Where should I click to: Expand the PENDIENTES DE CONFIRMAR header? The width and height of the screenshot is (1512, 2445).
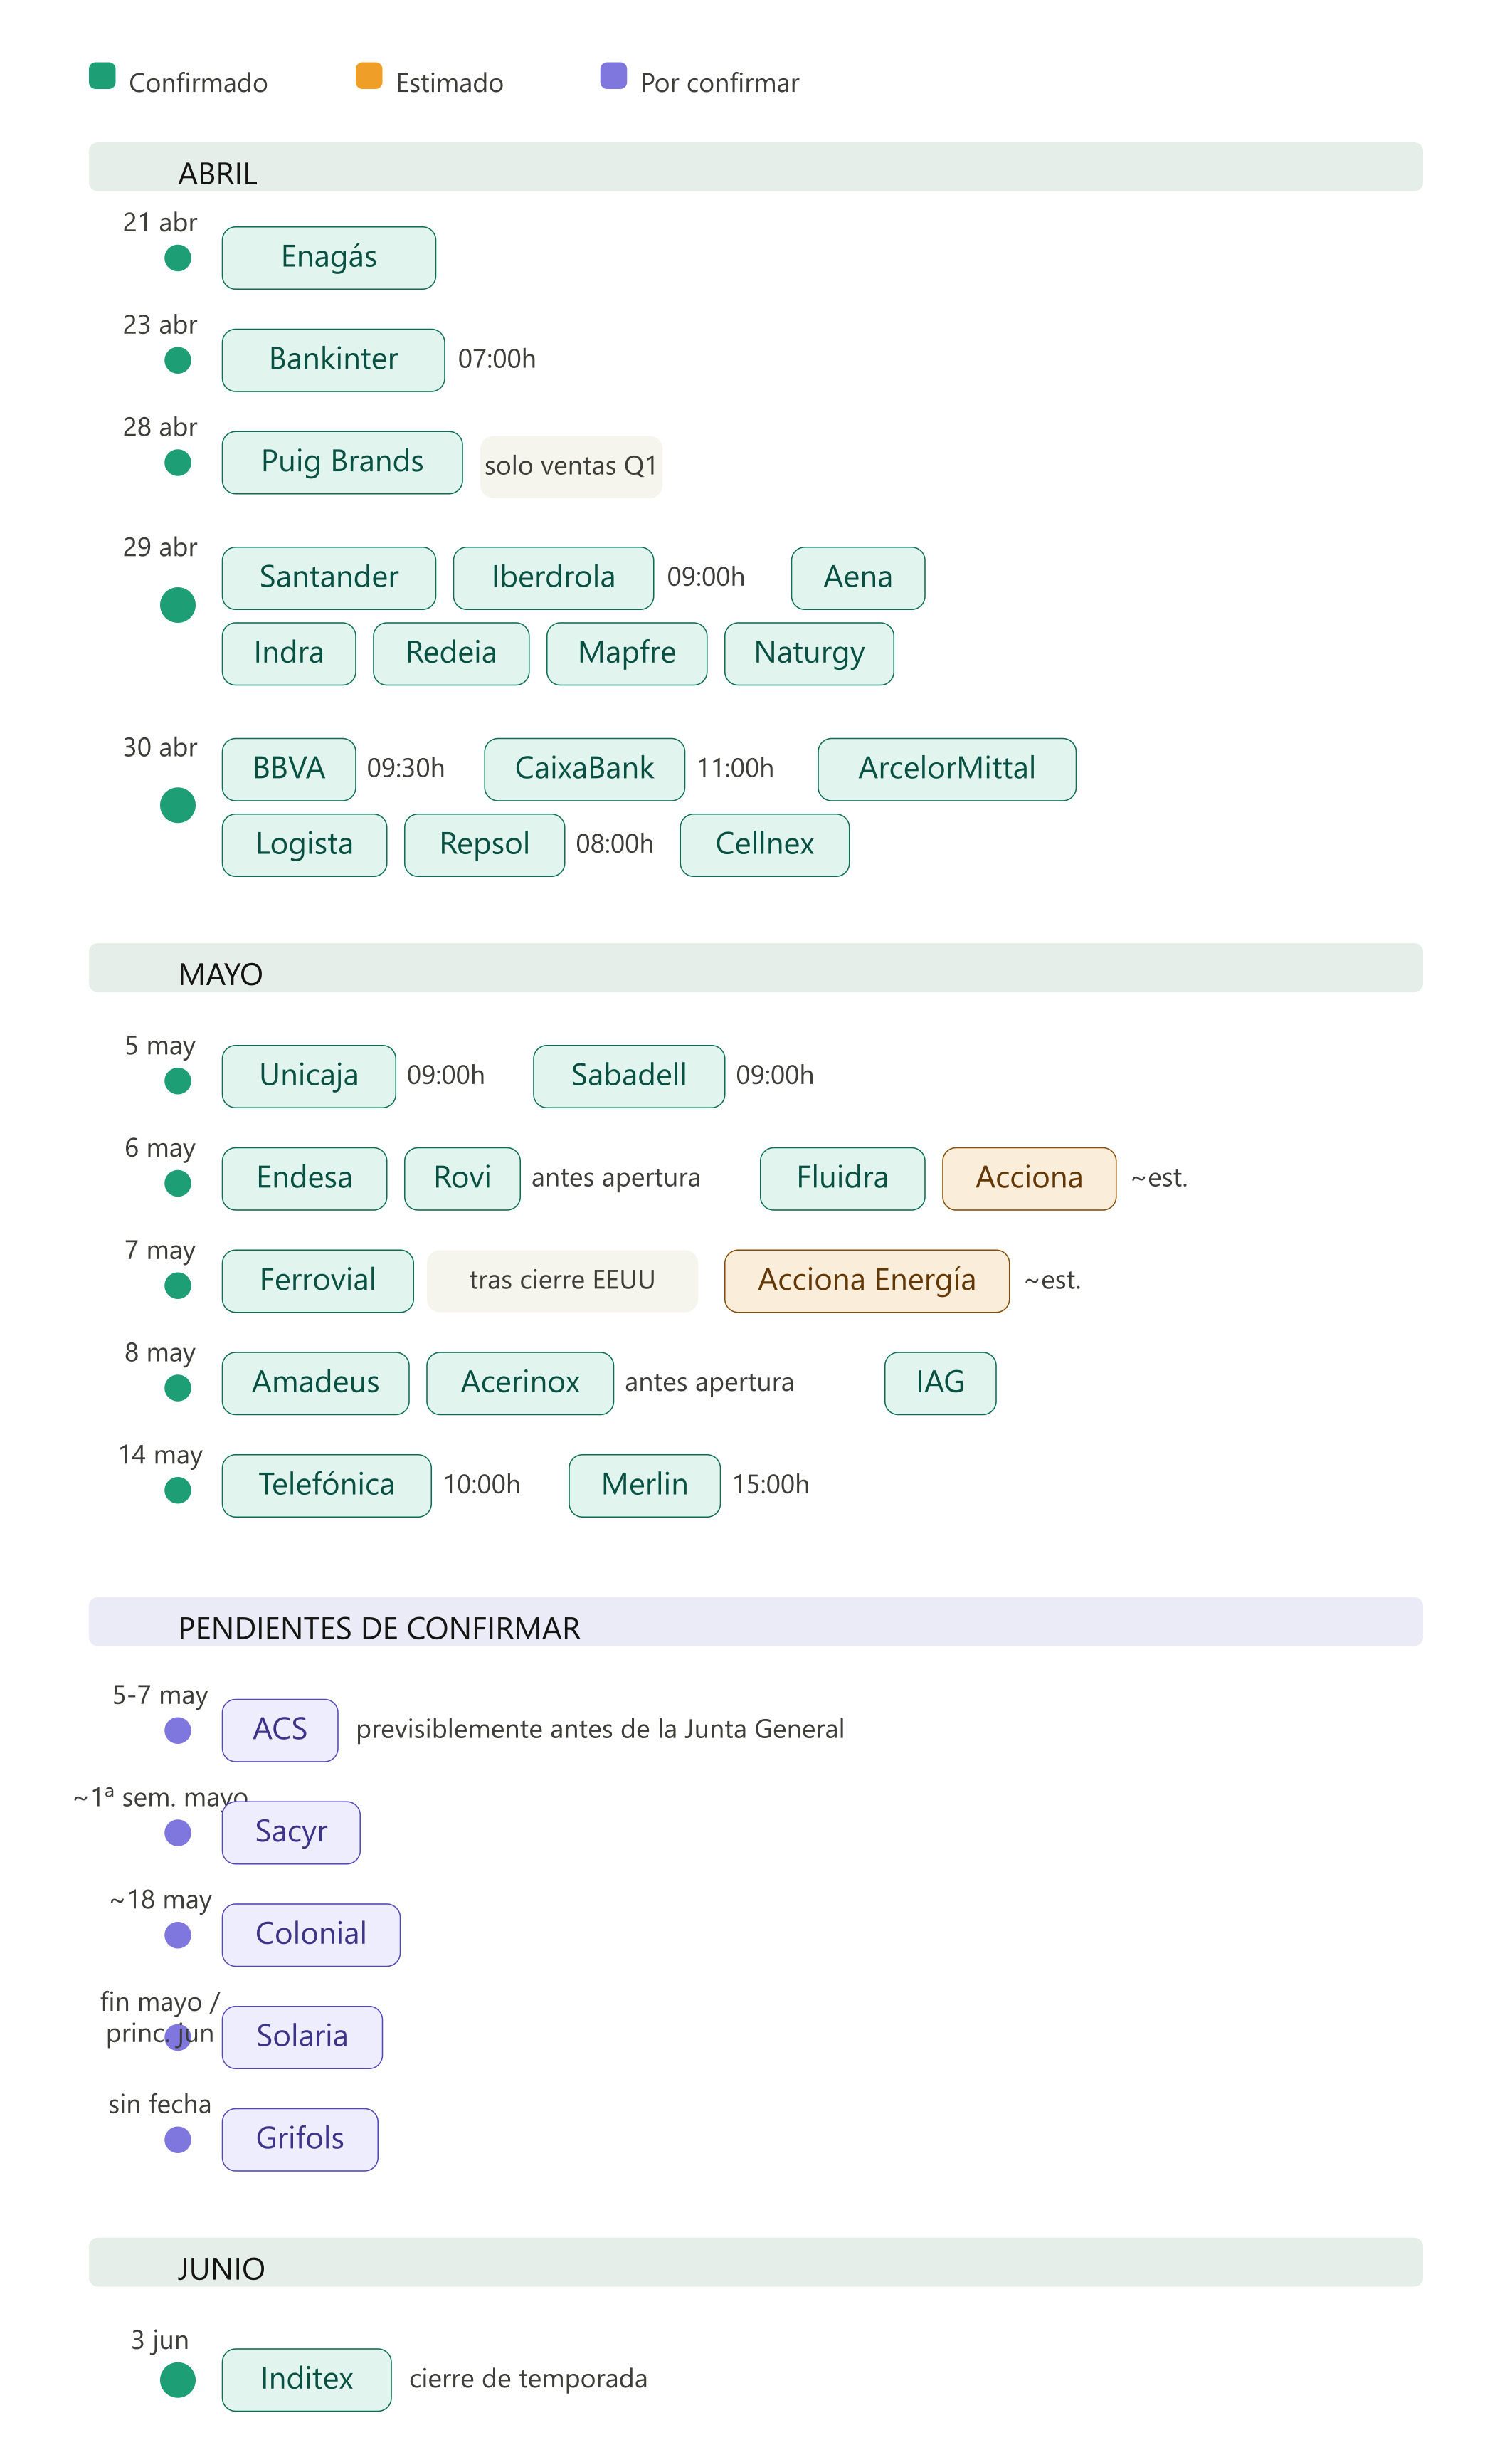[755, 1621]
